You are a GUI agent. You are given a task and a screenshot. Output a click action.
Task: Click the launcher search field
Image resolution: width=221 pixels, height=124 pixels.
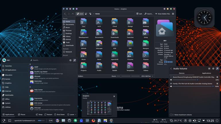(x=49, y=60)
